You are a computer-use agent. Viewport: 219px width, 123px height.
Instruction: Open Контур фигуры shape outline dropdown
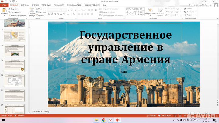173,12
